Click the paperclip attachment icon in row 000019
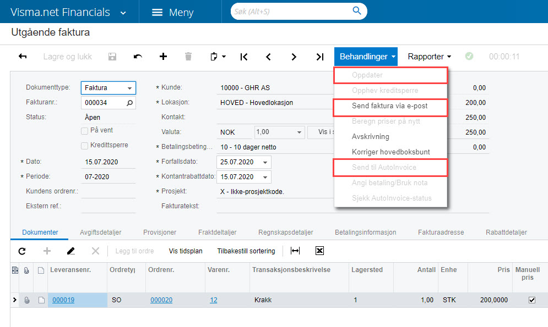The width and height of the screenshot is (548, 327). click(27, 300)
